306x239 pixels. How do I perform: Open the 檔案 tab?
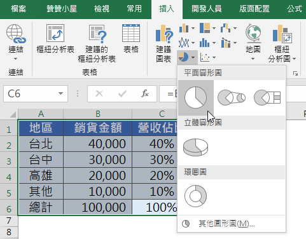[18, 9]
